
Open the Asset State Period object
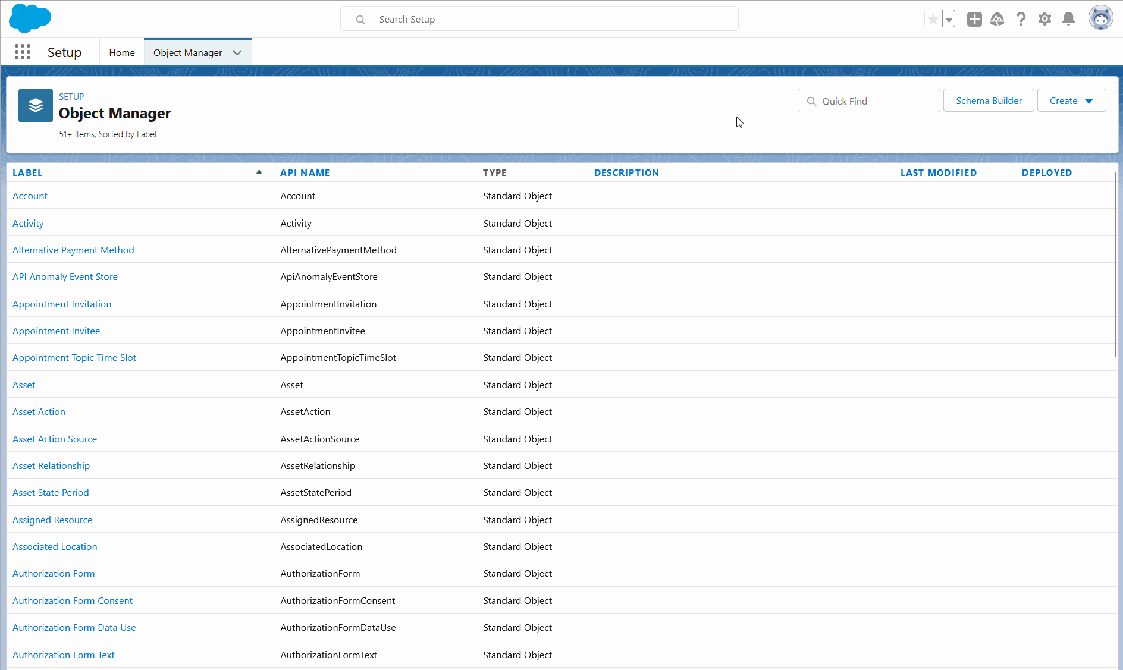point(51,493)
